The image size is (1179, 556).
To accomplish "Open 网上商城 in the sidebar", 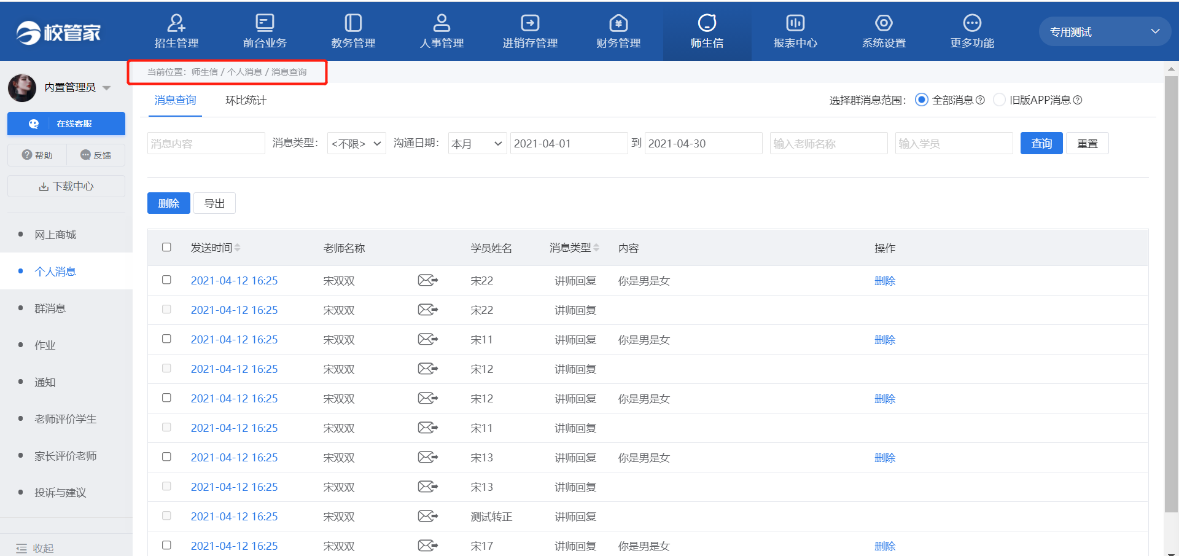I will (x=55, y=235).
